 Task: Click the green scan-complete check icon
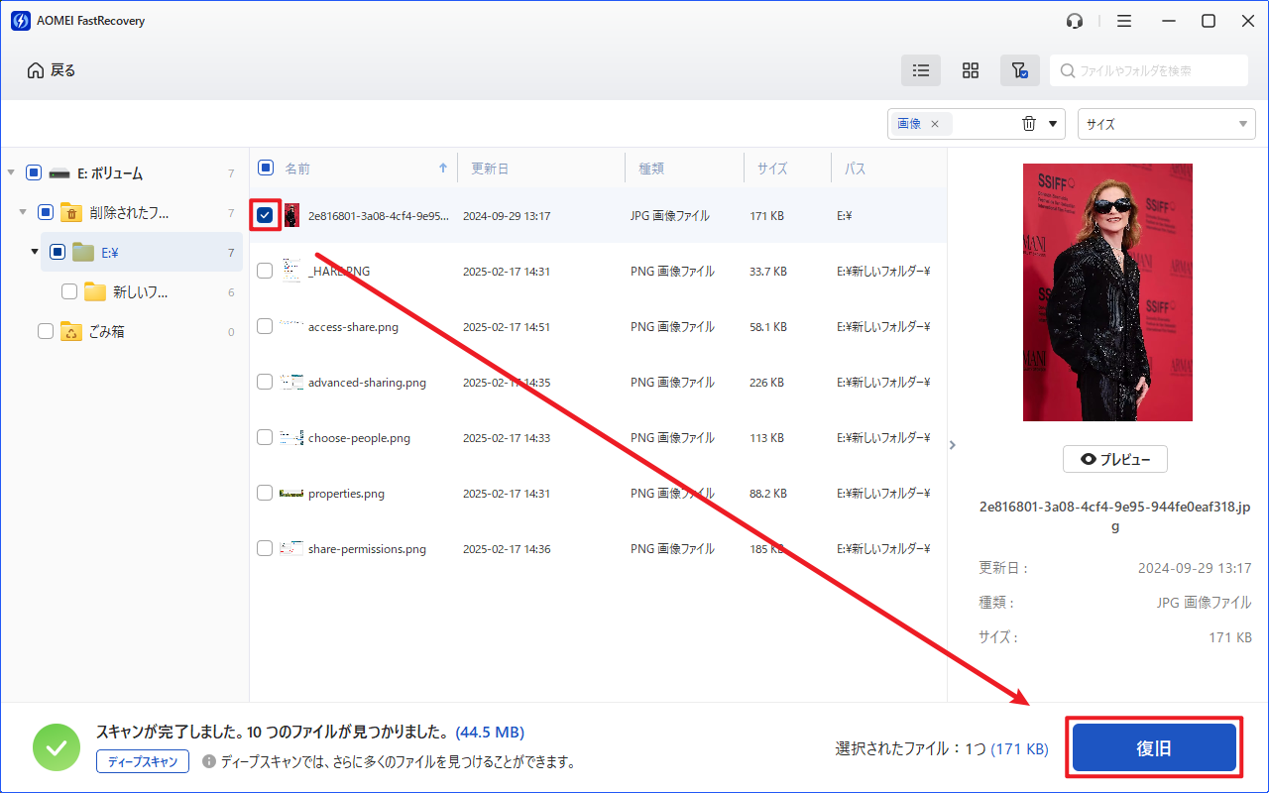point(57,747)
